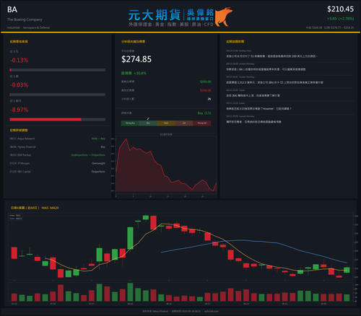Viewport: 361px width, 316px height.
Task: Click the BNP Paribas rating row
Action: [58, 155]
